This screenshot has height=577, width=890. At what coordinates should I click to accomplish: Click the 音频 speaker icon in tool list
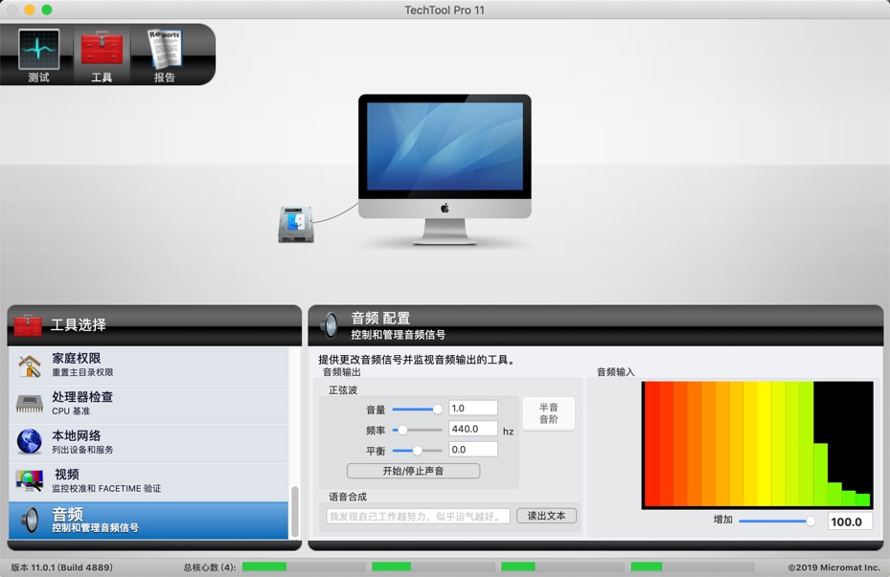(30, 520)
